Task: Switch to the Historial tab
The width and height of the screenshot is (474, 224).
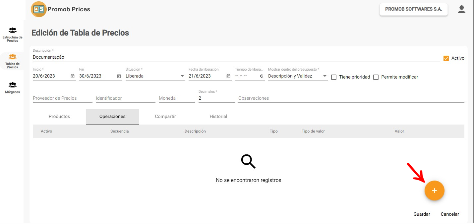Action: [x=218, y=117]
